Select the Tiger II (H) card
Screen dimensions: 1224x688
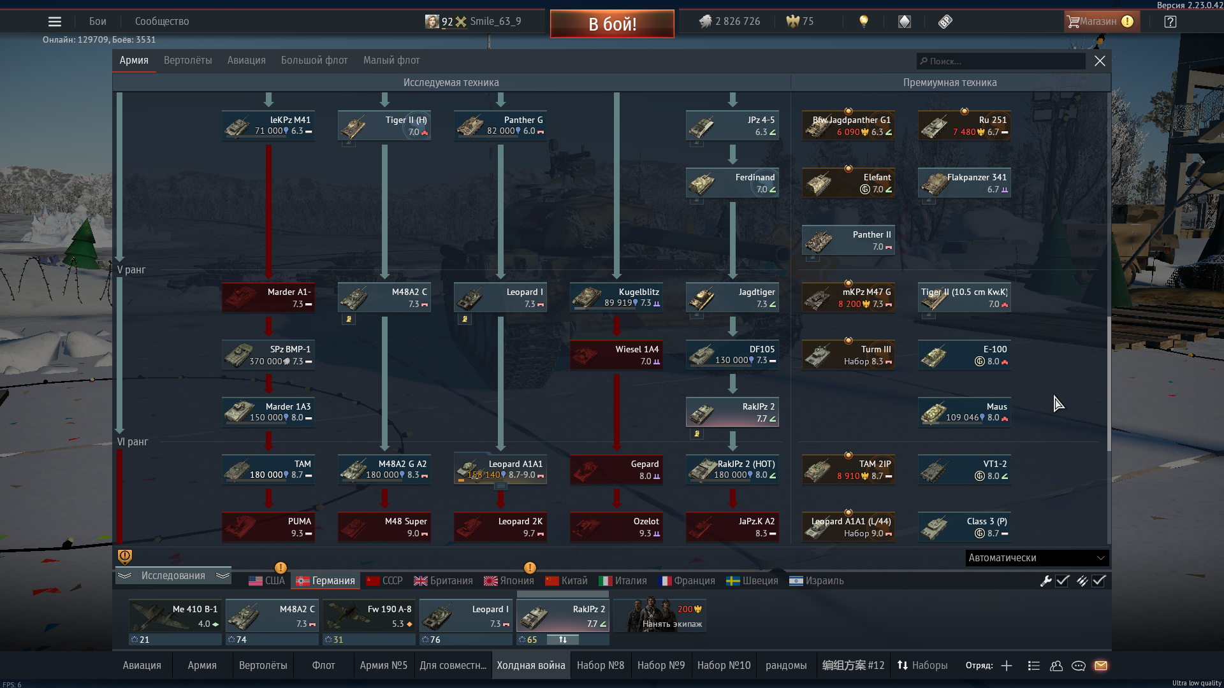tap(384, 125)
